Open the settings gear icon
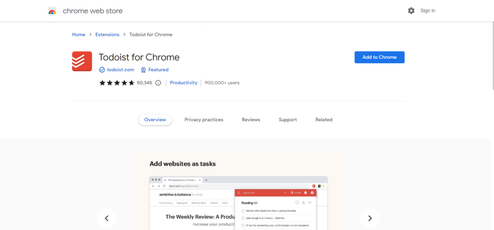The width and height of the screenshot is (494, 230). coord(411,11)
